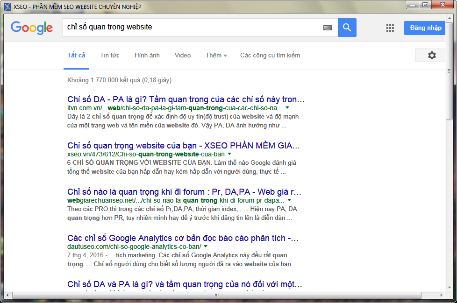Click the horizontal scrollbar thumb

(216, 295)
